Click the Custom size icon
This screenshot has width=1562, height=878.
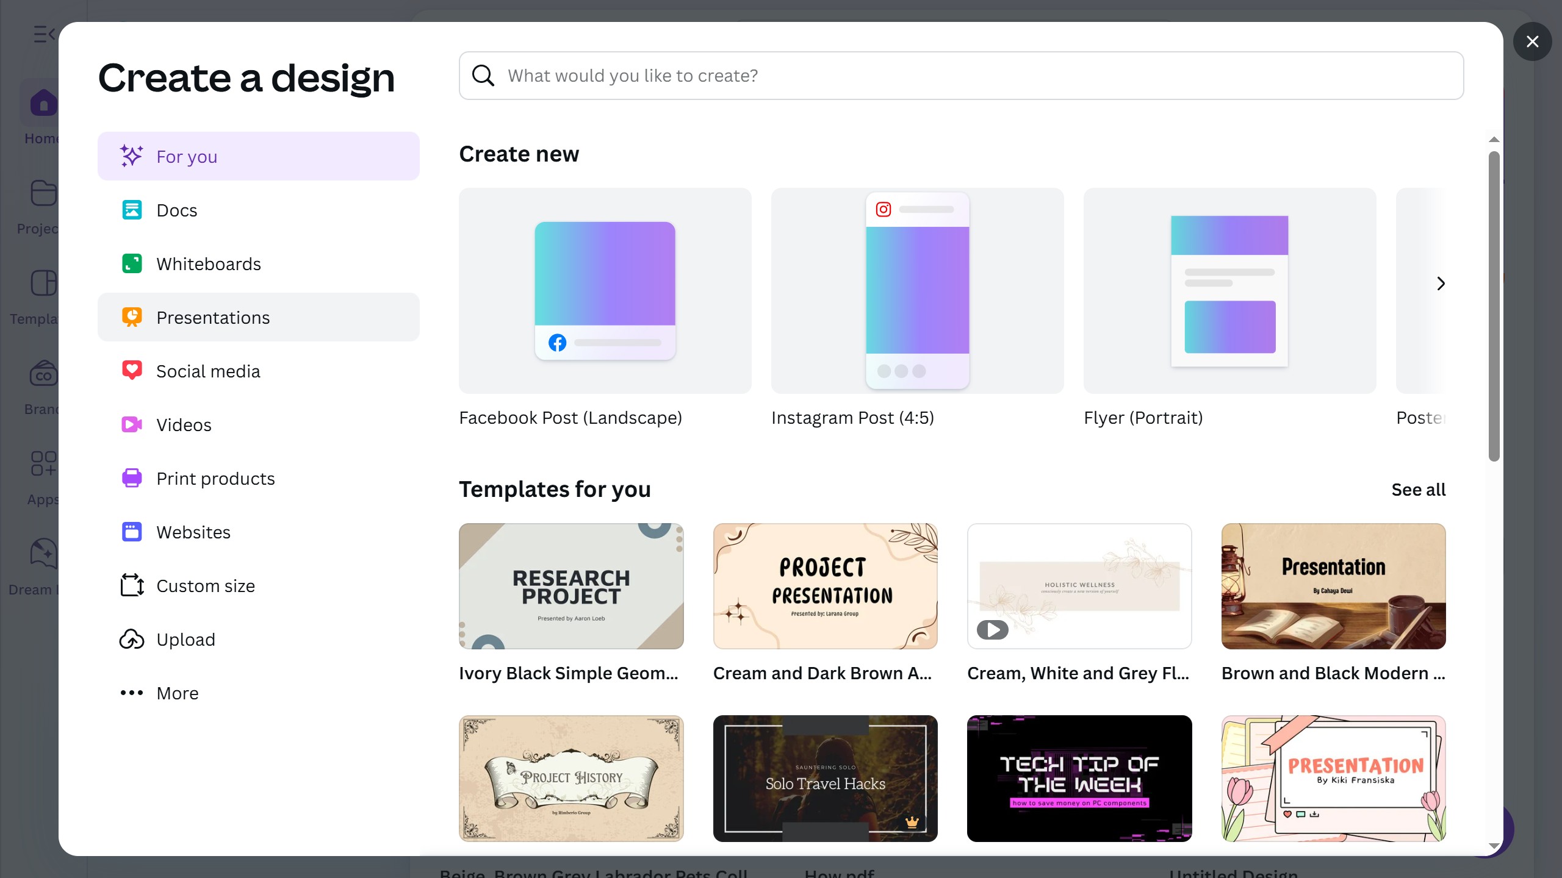click(132, 585)
